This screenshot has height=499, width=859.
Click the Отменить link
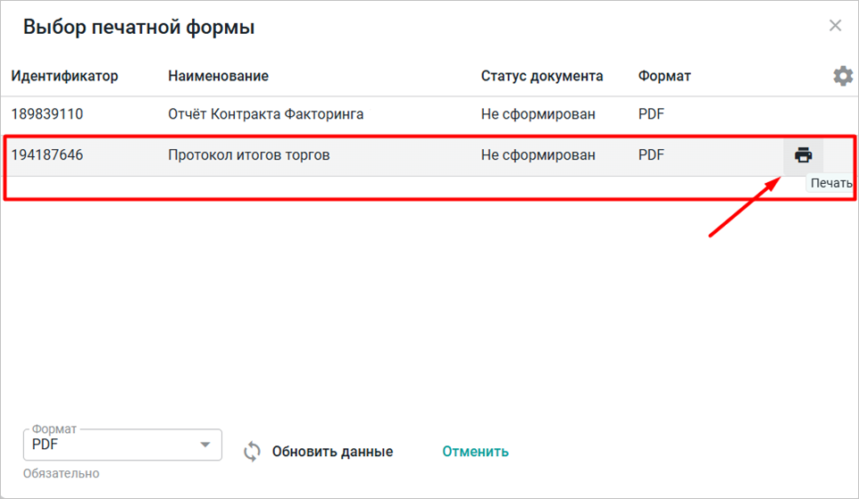tap(475, 452)
